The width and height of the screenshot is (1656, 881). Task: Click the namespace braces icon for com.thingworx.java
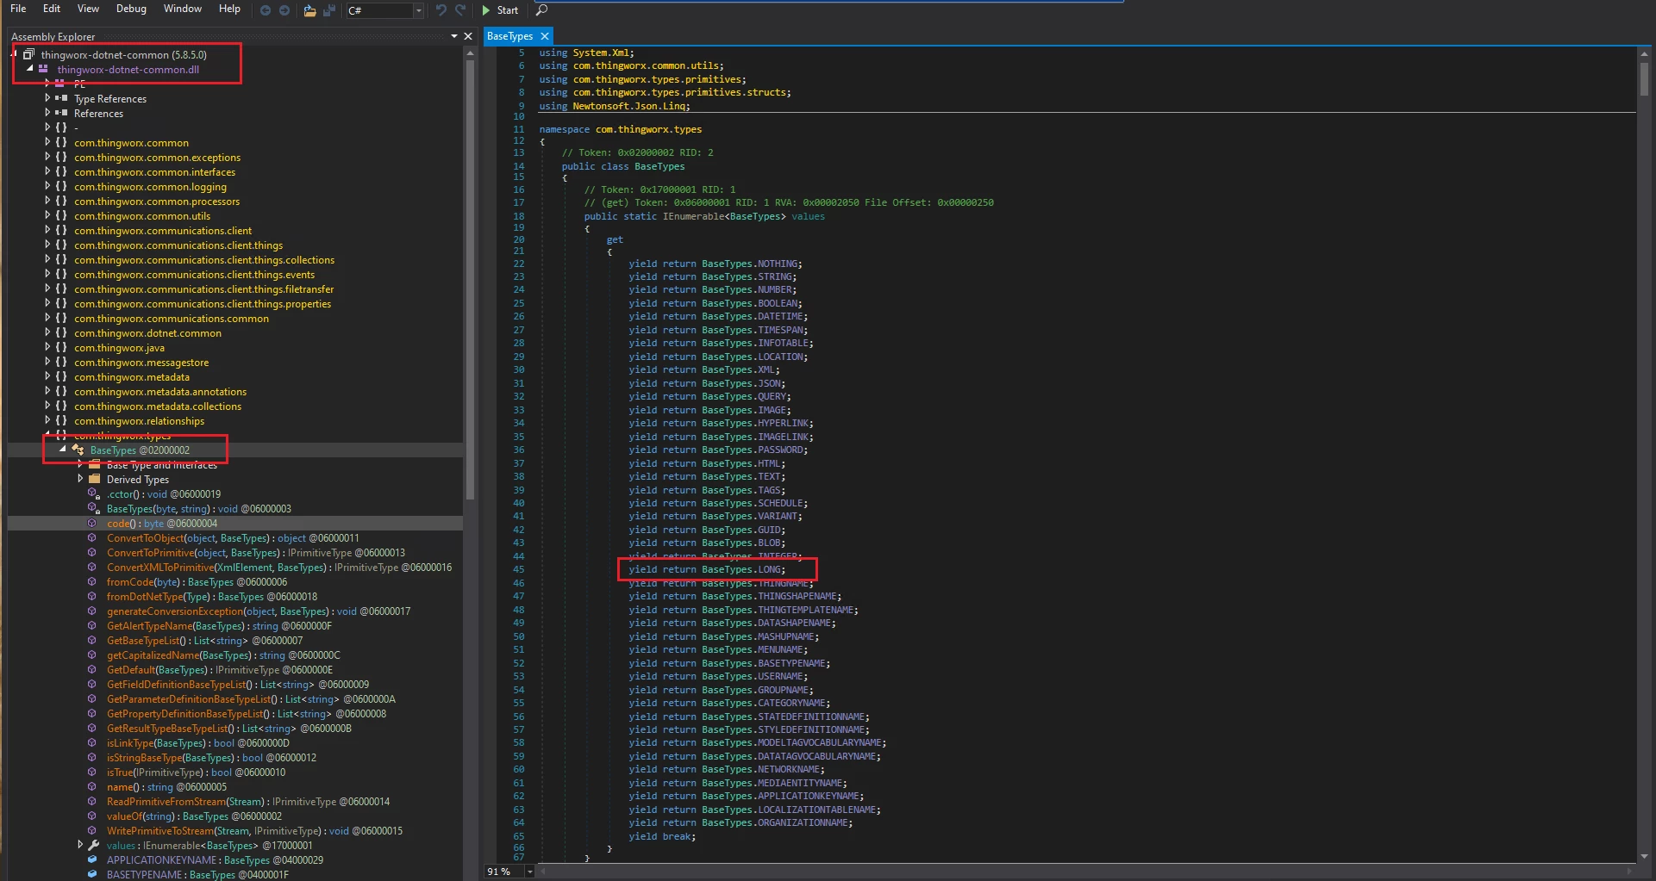[x=61, y=347]
